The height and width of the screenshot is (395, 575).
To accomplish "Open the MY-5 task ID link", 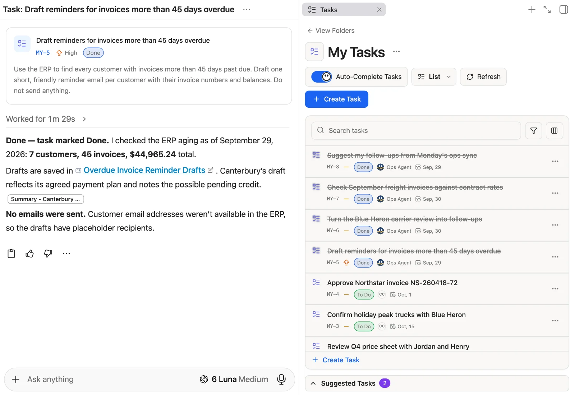I will pos(43,53).
